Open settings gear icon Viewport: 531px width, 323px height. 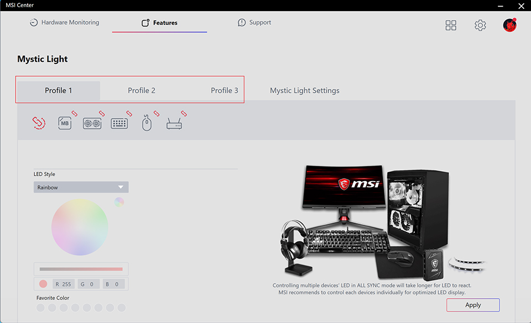click(480, 25)
